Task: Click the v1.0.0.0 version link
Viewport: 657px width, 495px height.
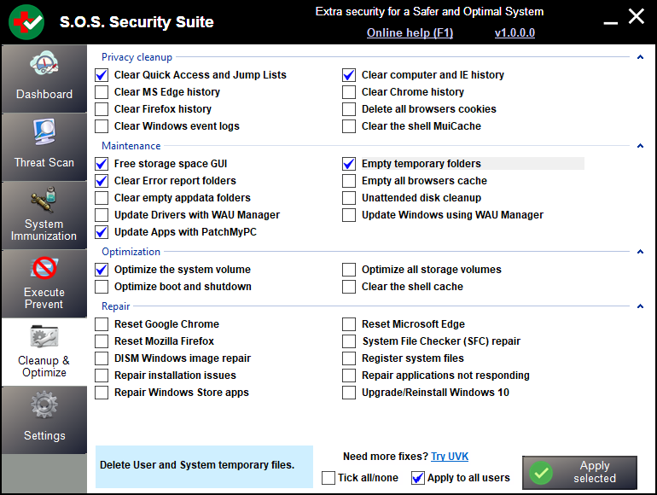Action: click(x=515, y=32)
